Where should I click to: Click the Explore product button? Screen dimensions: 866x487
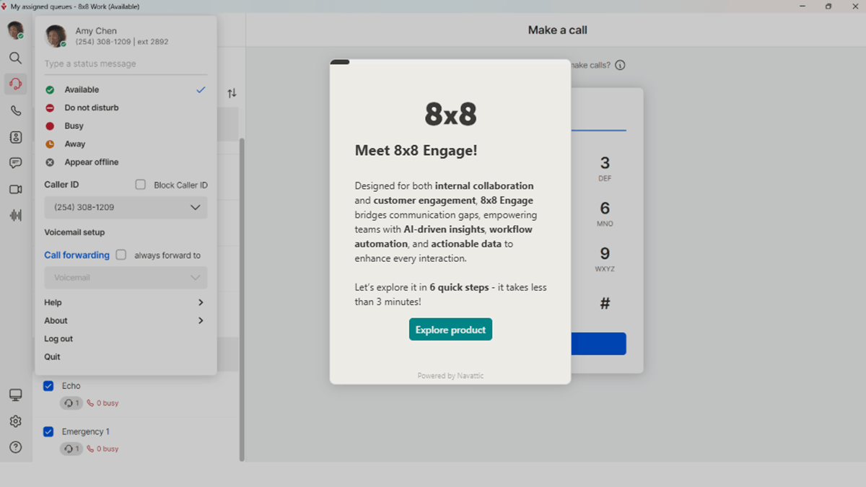coord(450,329)
